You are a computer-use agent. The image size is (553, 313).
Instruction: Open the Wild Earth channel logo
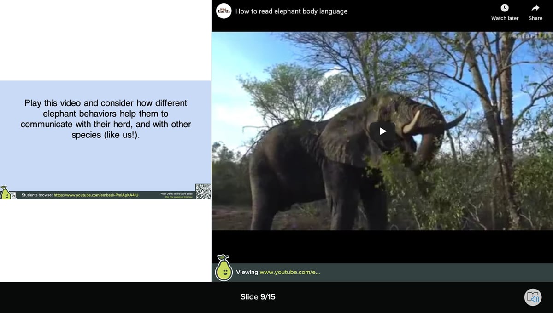click(x=224, y=11)
